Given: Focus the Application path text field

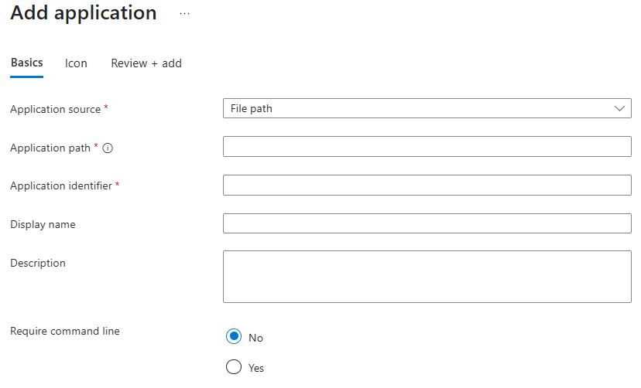Looking at the screenshot, I should (x=427, y=147).
